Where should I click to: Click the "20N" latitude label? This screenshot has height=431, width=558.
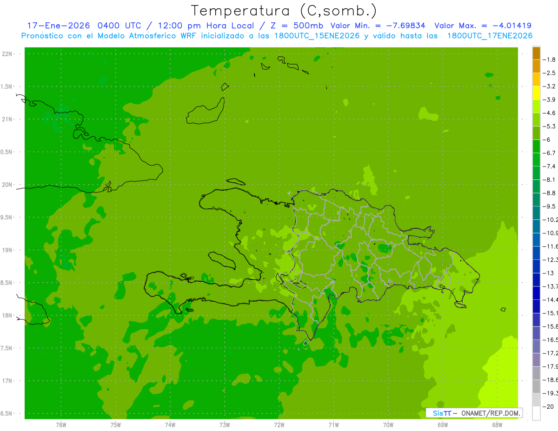(7, 185)
